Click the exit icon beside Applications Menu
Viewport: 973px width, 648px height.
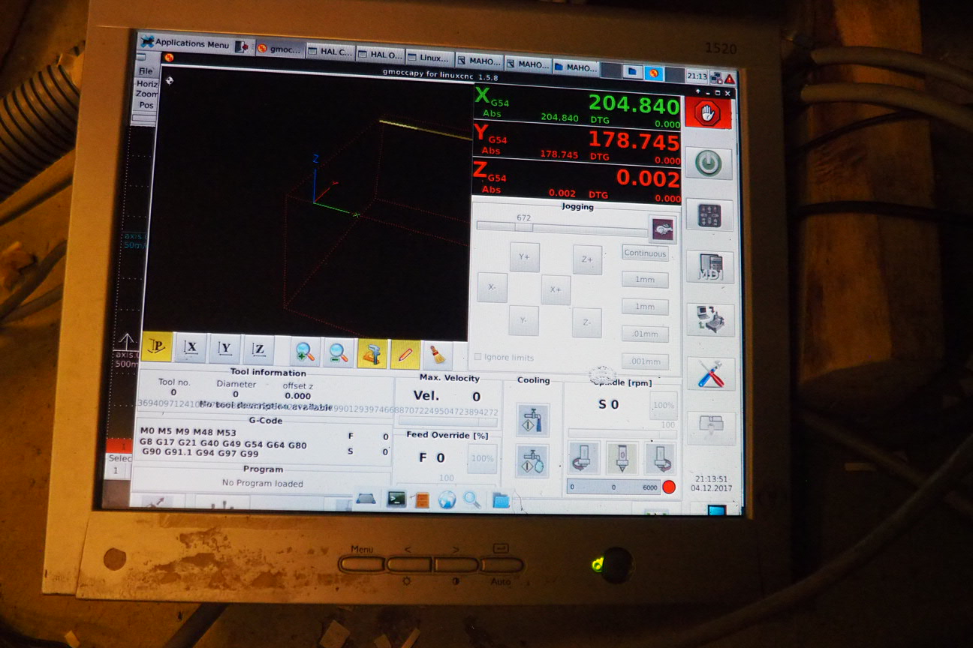tap(242, 46)
